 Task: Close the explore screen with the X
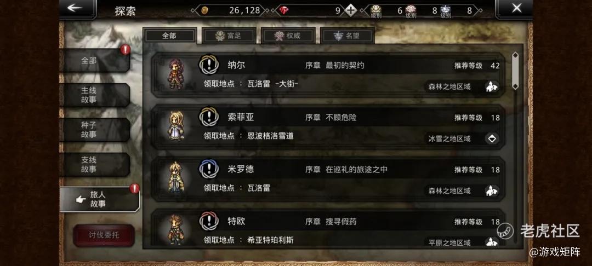point(516,8)
